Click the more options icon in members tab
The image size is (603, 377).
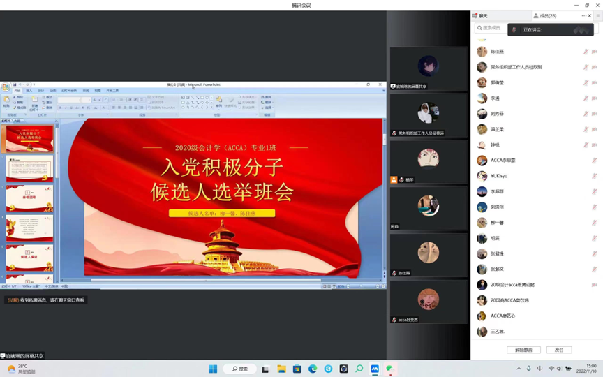(x=584, y=15)
